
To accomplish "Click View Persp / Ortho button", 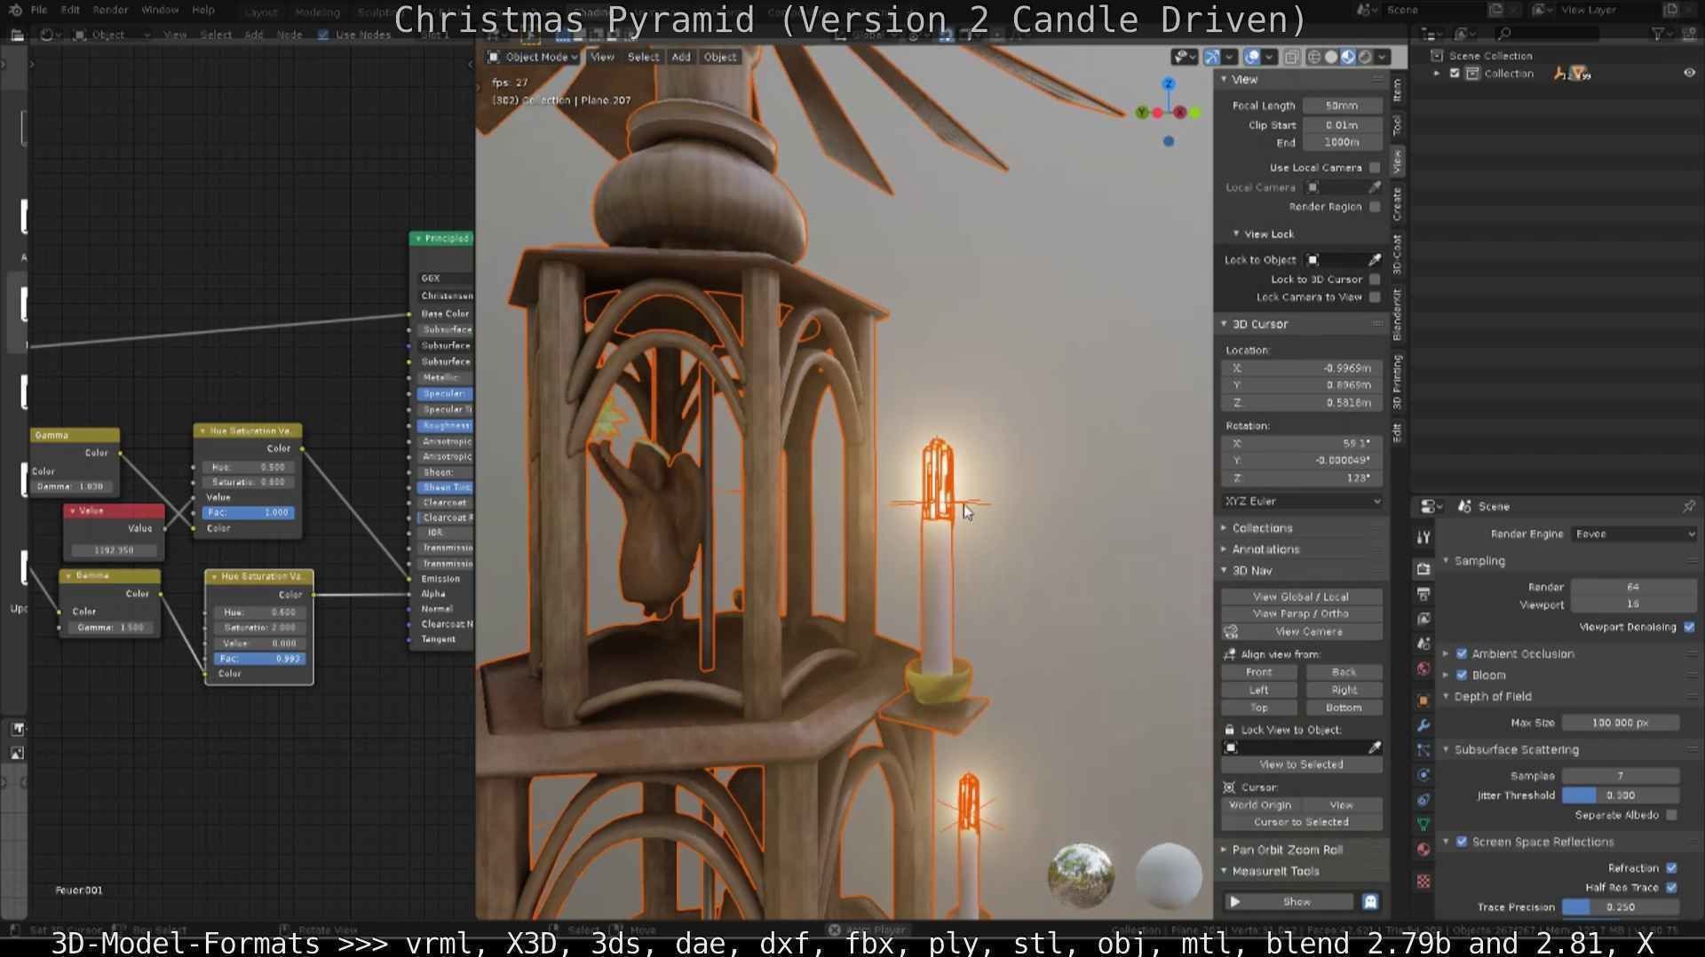I will click(1301, 614).
